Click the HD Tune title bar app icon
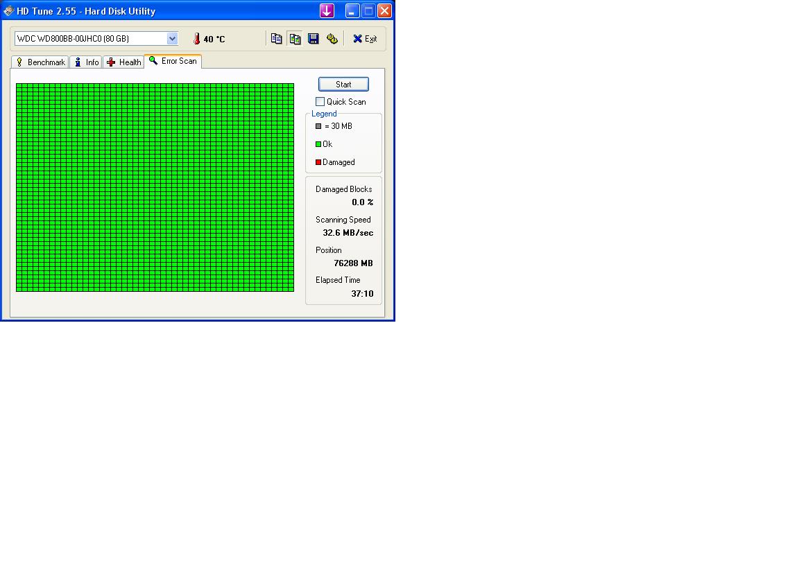The width and height of the screenshot is (797, 576). click(x=8, y=10)
